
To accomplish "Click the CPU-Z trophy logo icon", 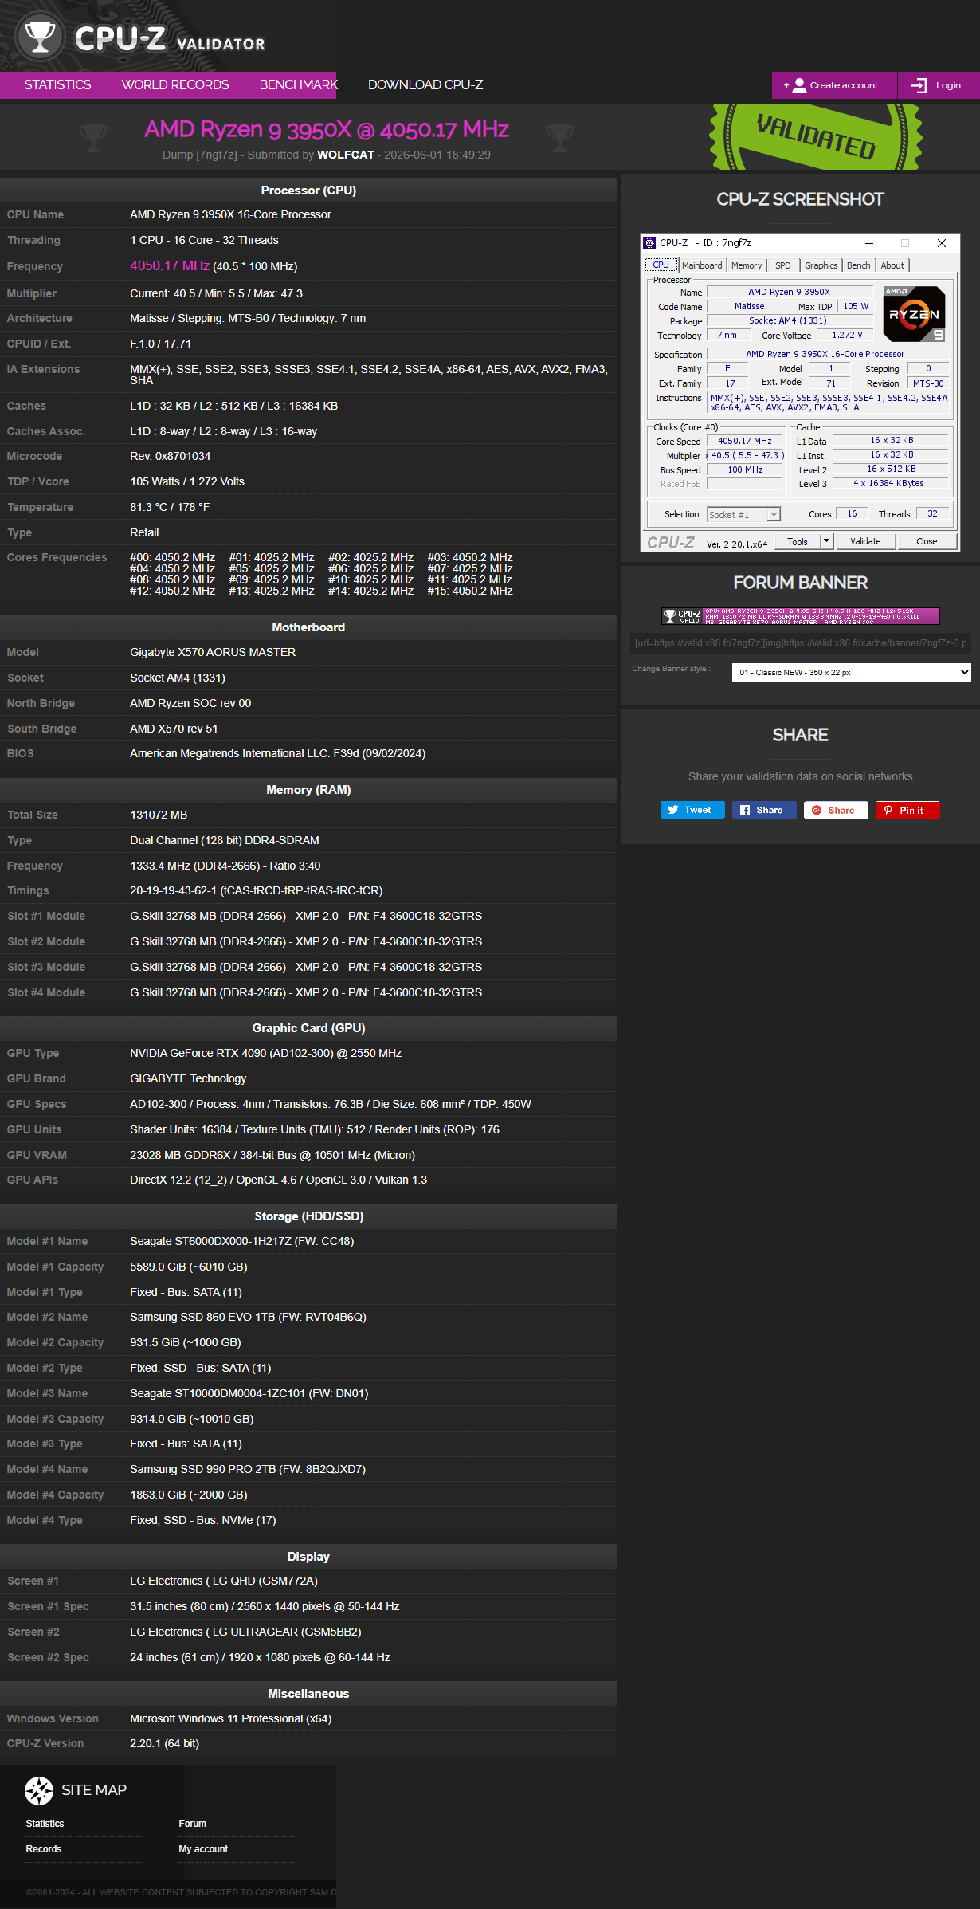I will tap(40, 36).
